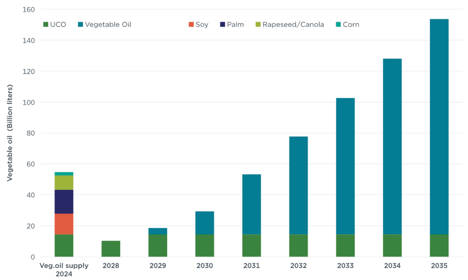Click the Rapeseed/Canola legend swatch
The height and width of the screenshot is (280, 468).
click(x=258, y=25)
